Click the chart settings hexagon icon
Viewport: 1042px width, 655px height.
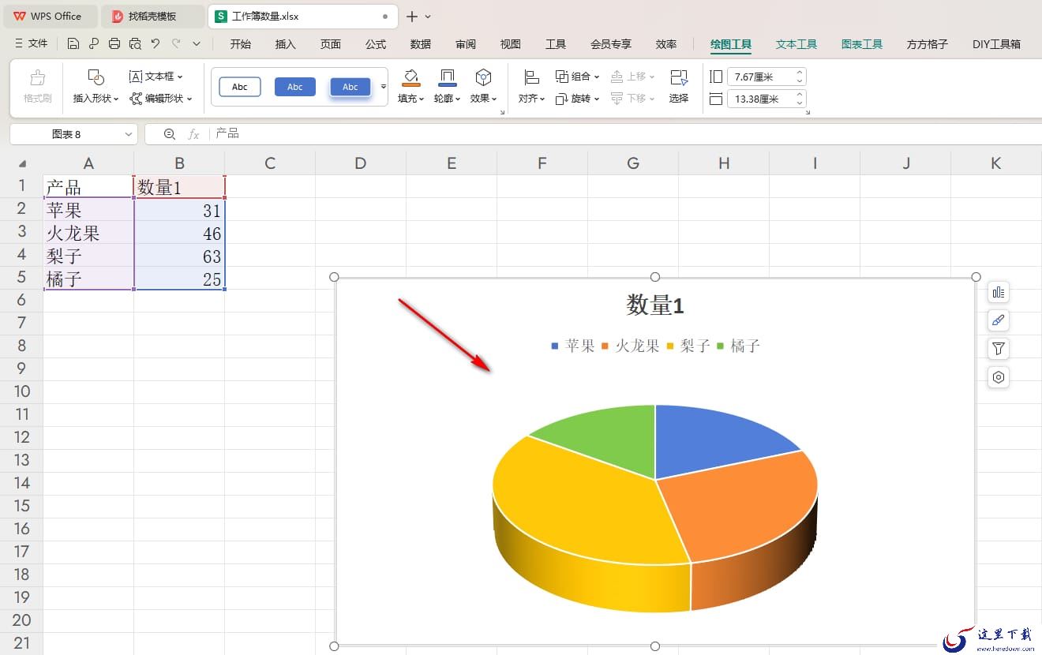(x=999, y=377)
